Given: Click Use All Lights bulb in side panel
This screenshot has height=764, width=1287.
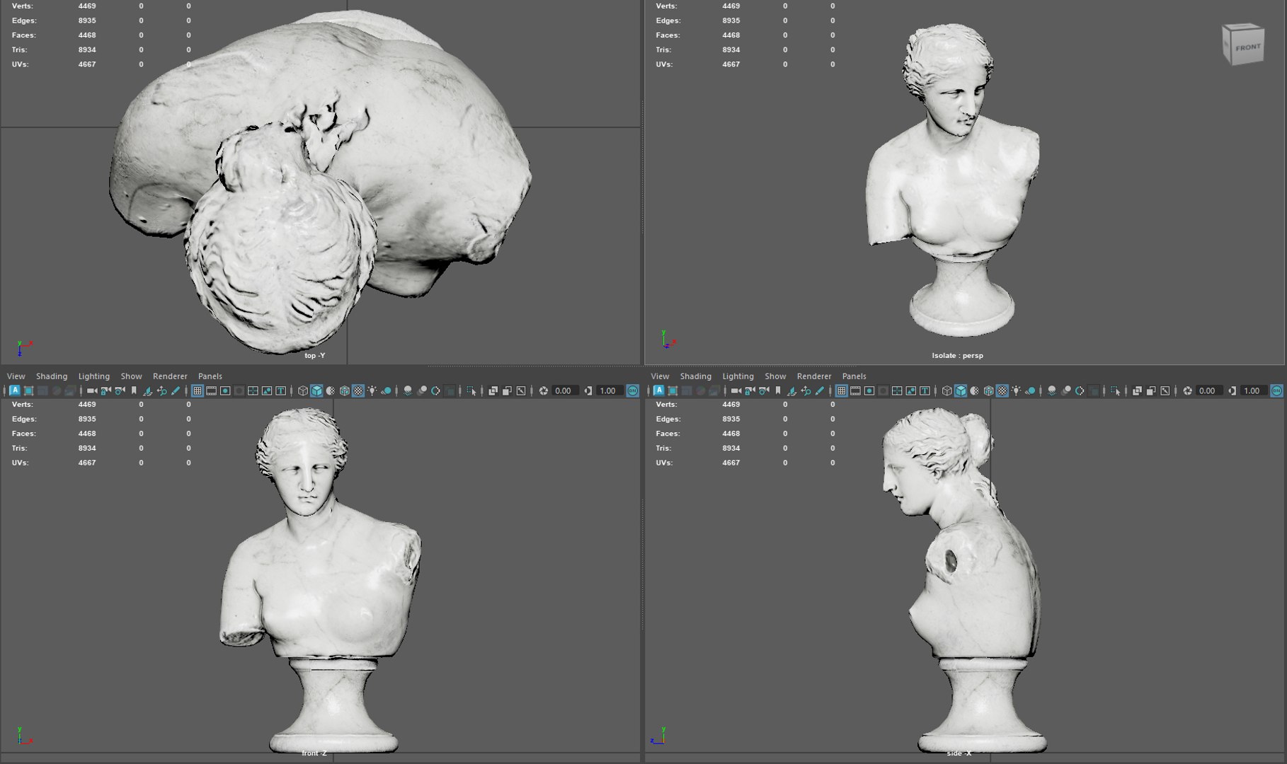Looking at the screenshot, I should 1017,390.
